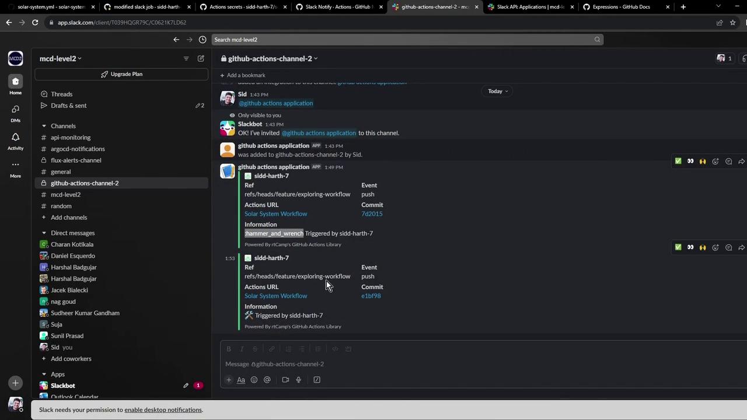Toggle bold formatting in composer
The image size is (747, 420).
tap(229, 349)
